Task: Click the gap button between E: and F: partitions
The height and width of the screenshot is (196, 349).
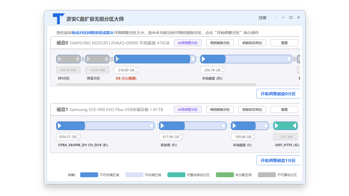Action: (157, 126)
